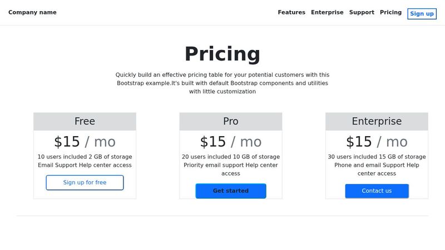Click the Company name brand link
The image size is (445, 250).
[32, 12]
